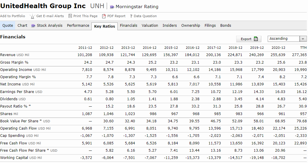Go to the Stock Analysis tab

[50, 25]
